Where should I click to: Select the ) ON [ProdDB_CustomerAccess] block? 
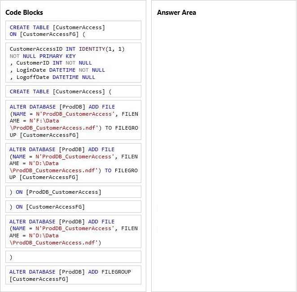[73, 192]
